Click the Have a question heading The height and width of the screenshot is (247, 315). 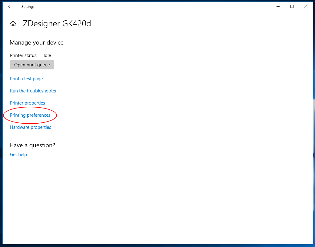coord(32,145)
